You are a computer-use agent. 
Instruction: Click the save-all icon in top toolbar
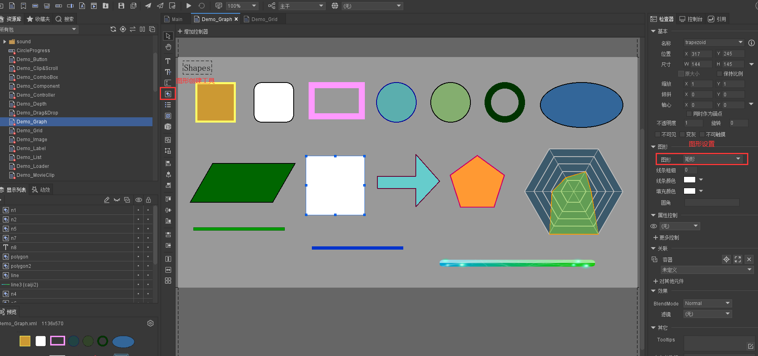pos(133,6)
